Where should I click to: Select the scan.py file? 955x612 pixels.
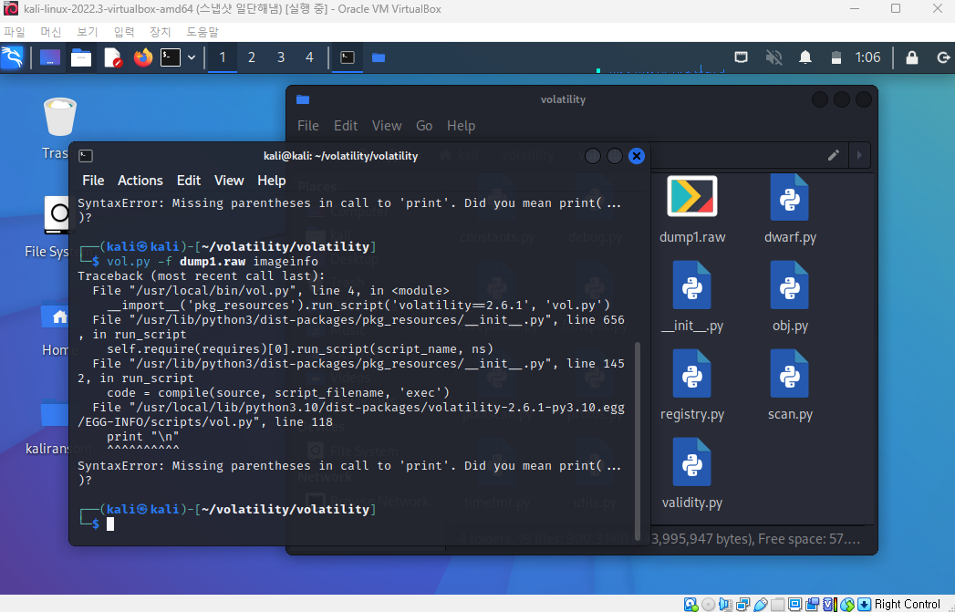[x=790, y=386]
